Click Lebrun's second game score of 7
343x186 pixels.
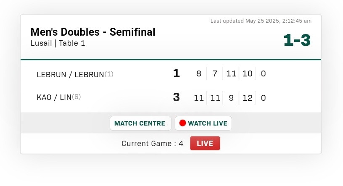pyautogui.click(x=215, y=74)
